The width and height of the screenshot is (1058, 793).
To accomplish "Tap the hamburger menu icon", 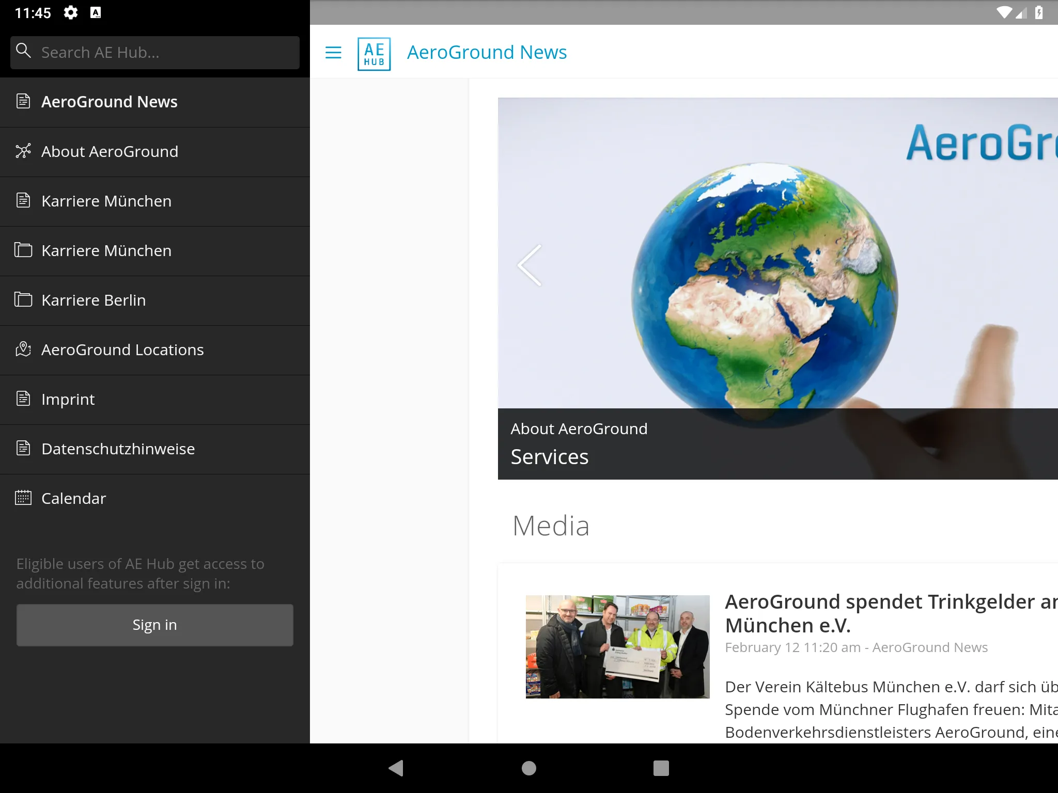I will coord(333,52).
